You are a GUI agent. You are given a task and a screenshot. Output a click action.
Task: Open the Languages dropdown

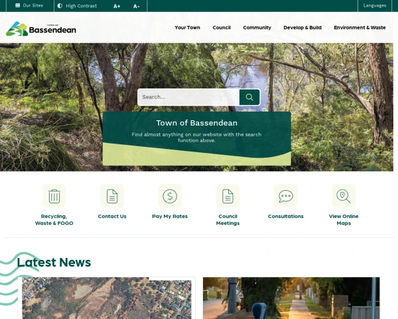375,6
